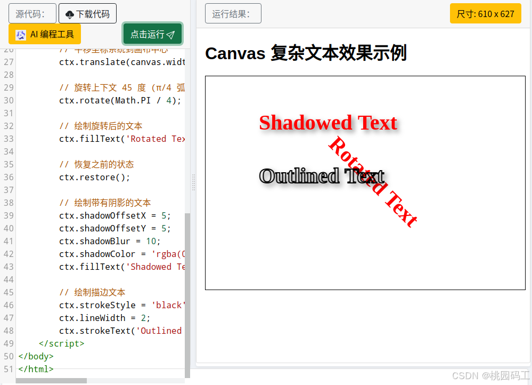This screenshot has height=385, width=532.
Task: Click the Canvas 复杂文本效果示例 heading
Action: (x=306, y=53)
